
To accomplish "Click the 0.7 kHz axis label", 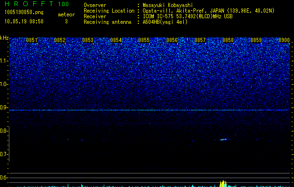I will [x=4, y=154].
